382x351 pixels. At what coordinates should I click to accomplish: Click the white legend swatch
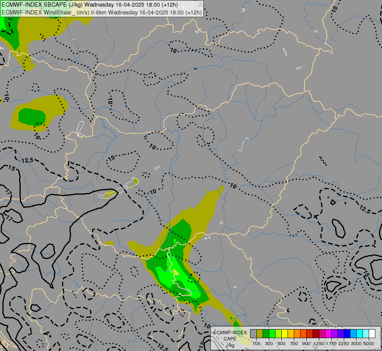pos(372,333)
